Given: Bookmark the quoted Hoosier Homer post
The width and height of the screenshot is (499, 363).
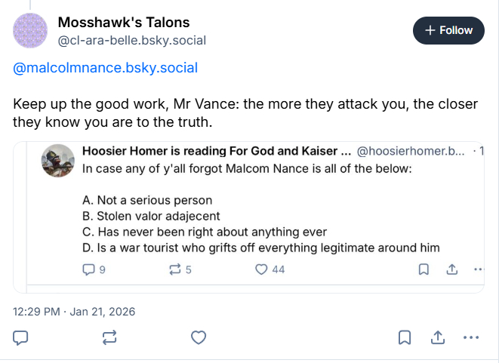Looking at the screenshot, I should click(424, 269).
